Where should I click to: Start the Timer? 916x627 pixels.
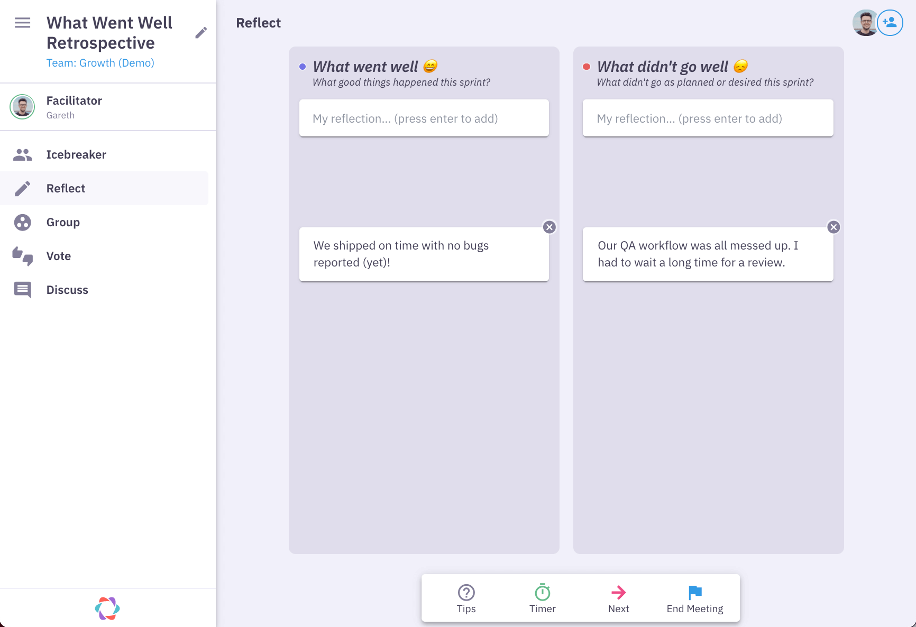pos(542,598)
